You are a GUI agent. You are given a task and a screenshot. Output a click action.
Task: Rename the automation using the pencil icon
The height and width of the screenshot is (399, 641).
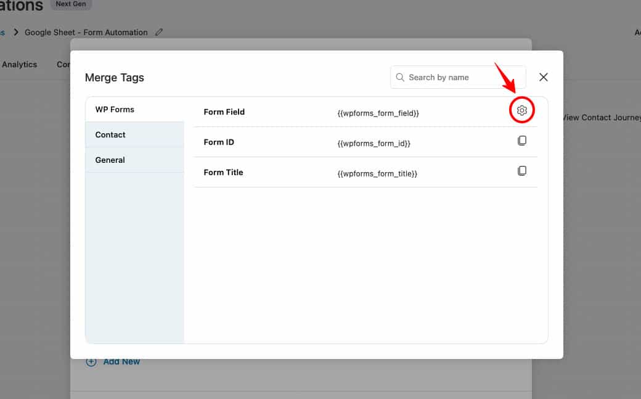point(159,32)
